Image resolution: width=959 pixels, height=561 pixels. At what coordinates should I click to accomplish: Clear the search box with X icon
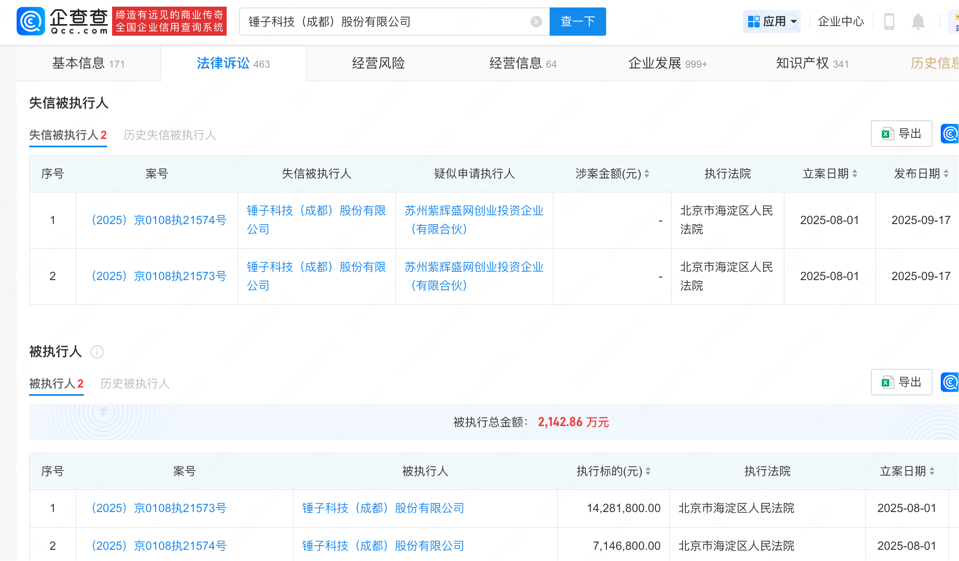tap(536, 22)
